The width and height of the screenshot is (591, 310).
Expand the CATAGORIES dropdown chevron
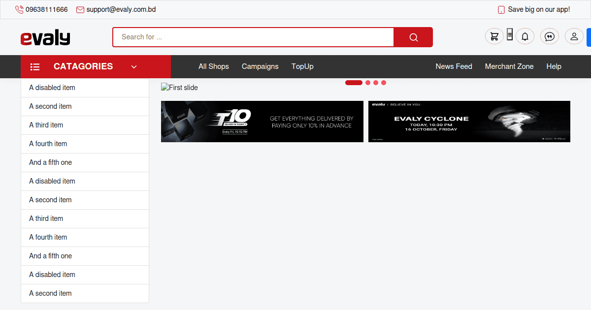point(134,67)
